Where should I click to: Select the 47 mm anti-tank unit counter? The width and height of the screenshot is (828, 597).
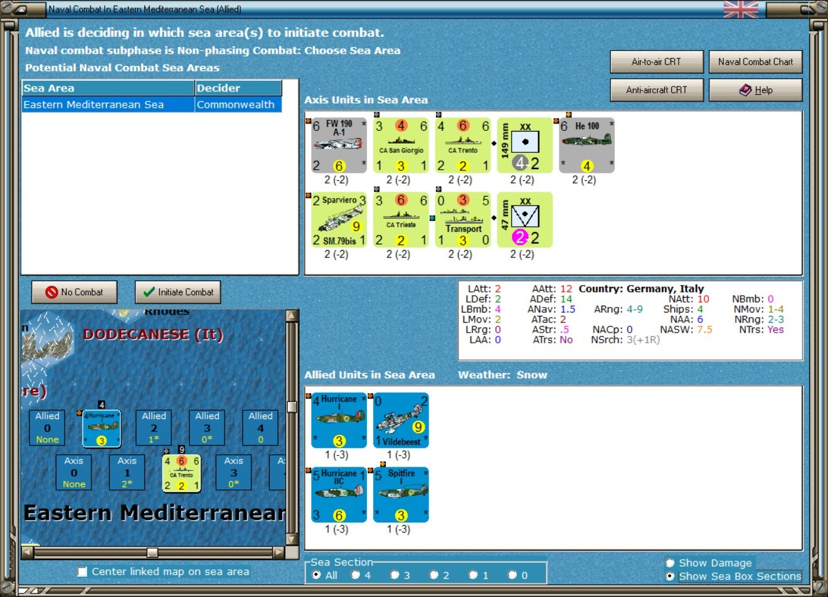[525, 220]
